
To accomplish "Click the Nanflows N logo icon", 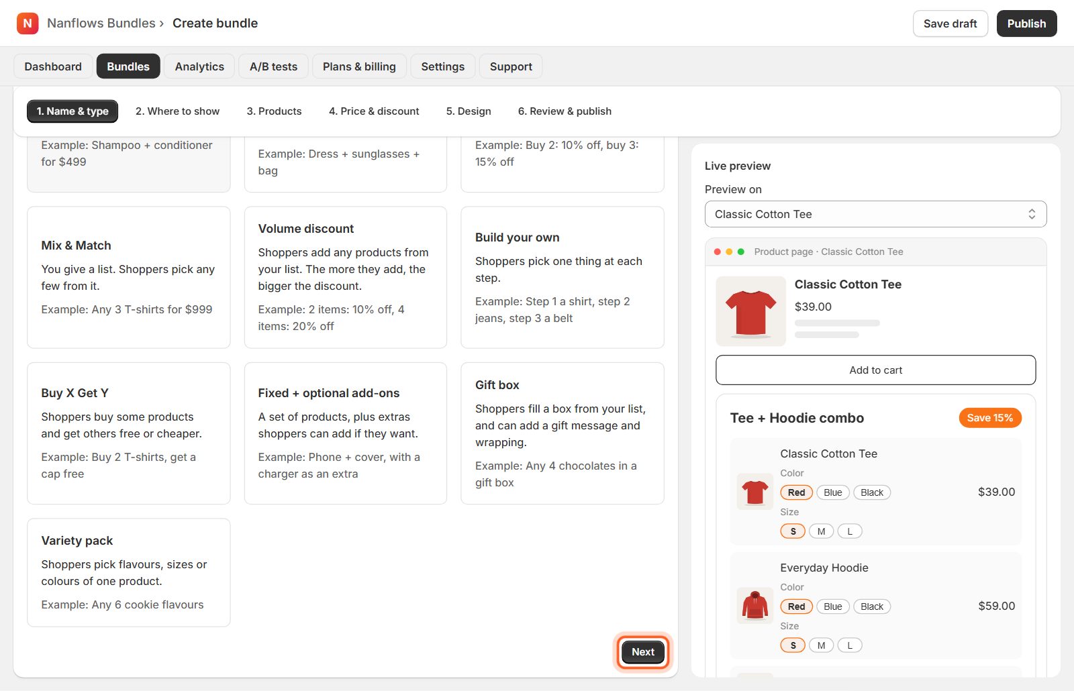I will pos(28,23).
